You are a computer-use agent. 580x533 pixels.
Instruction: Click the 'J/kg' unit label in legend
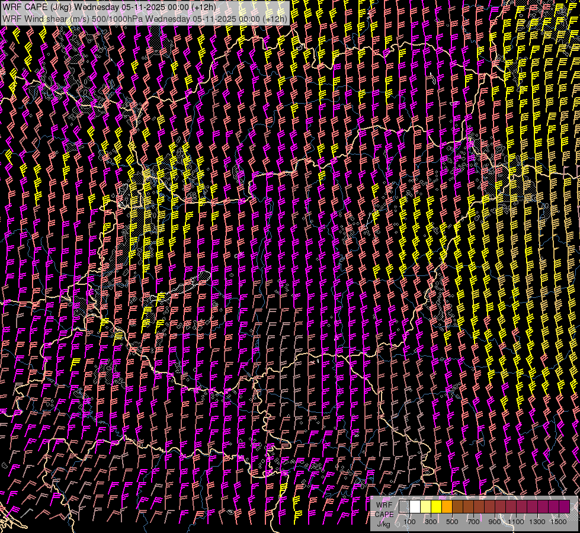point(383,524)
